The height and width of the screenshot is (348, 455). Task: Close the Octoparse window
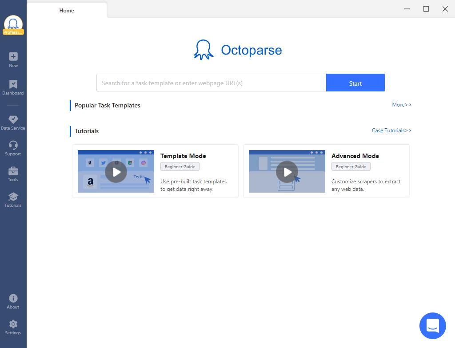coord(445,9)
